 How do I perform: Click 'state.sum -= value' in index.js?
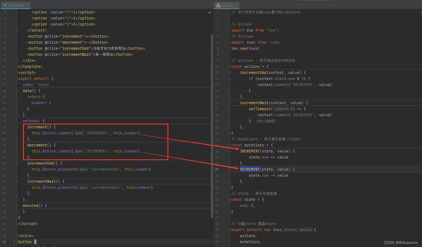click(x=269, y=175)
